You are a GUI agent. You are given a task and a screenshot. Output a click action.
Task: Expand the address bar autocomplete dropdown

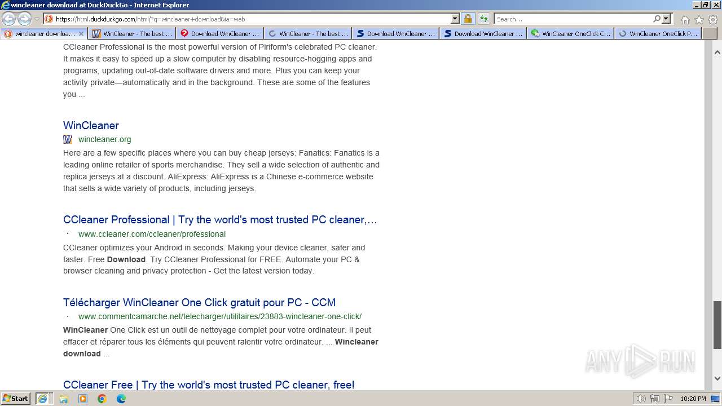point(455,19)
